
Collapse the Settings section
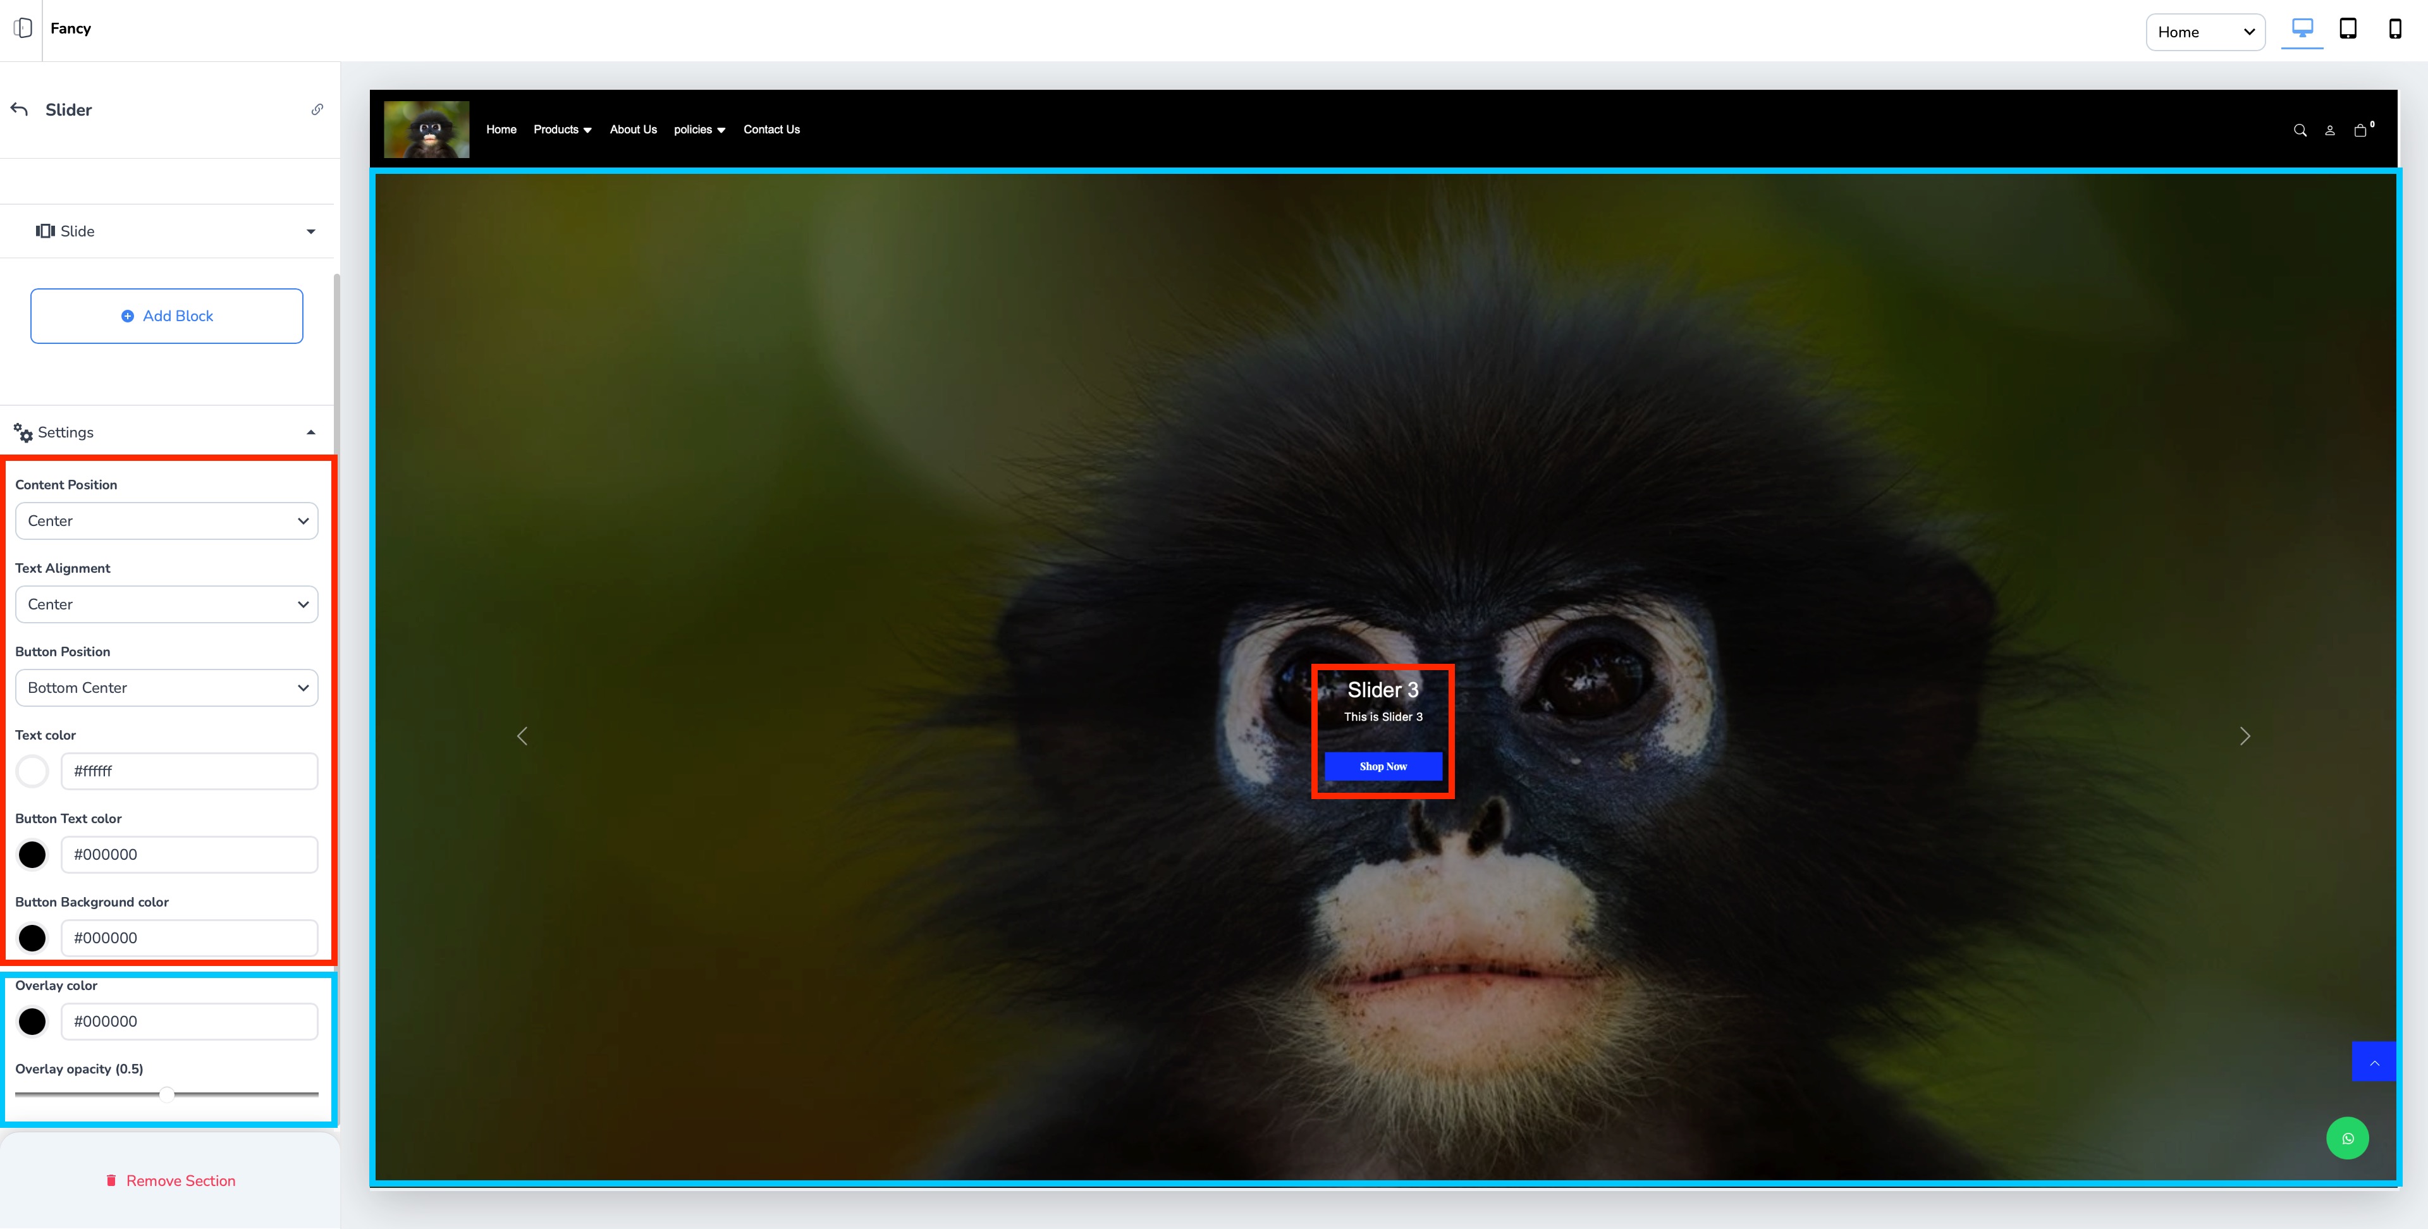pos(168,432)
